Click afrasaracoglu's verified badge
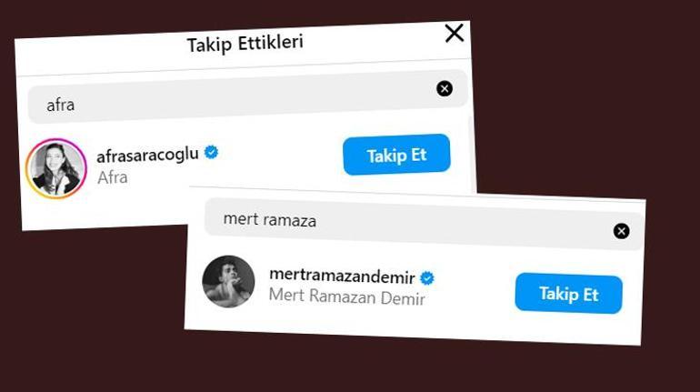The height and width of the screenshot is (392, 700). [212, 154]
